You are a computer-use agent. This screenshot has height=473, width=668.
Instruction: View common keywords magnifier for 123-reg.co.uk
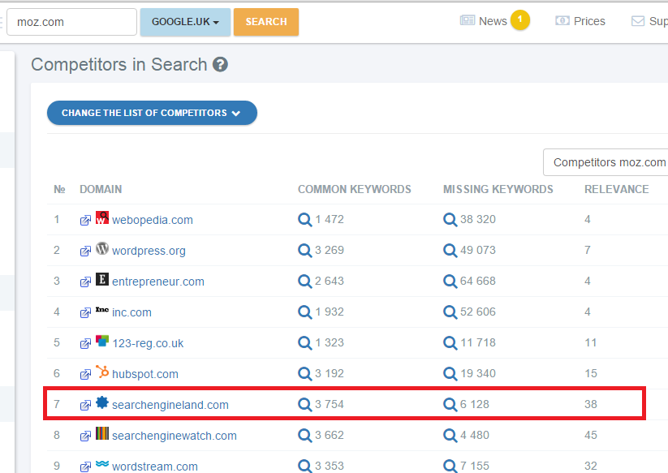pos(304,342)
